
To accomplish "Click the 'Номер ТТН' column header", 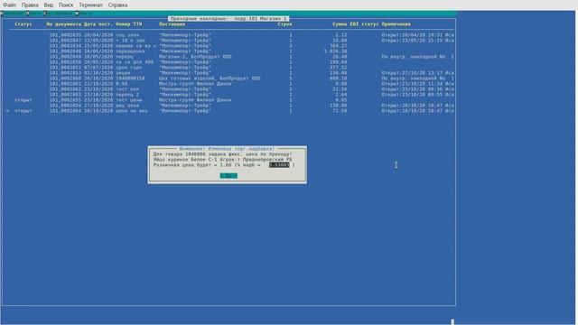I will (x=128, y=24).
